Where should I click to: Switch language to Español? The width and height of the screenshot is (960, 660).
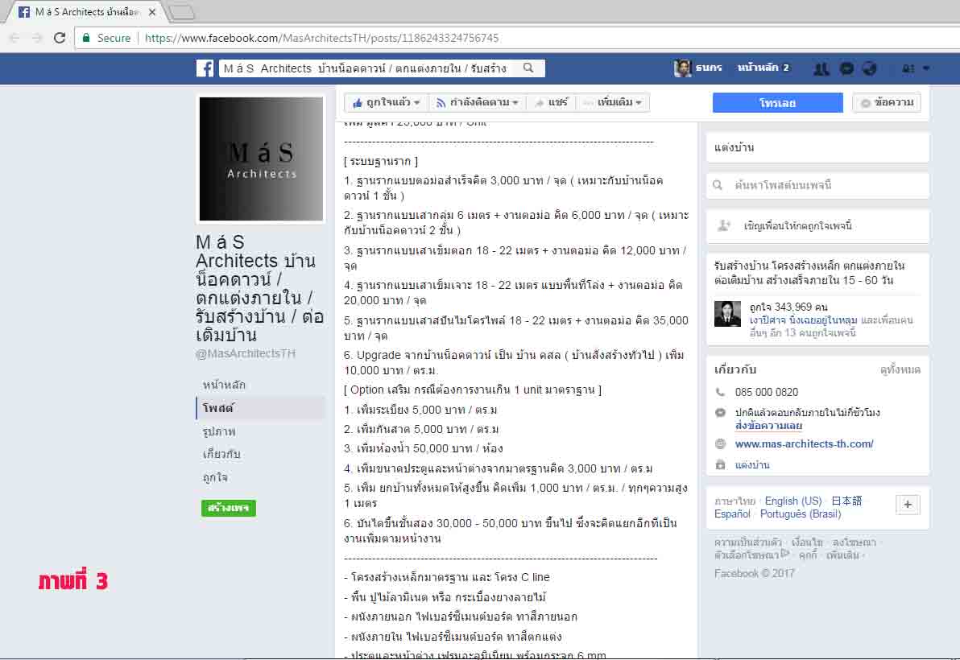(732, 514)
